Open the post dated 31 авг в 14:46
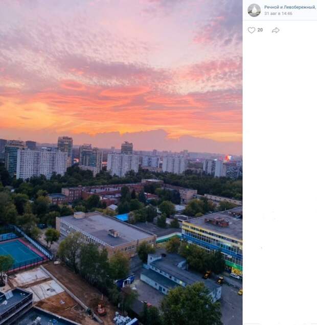The image size is (317, 325). pos(278,13)
